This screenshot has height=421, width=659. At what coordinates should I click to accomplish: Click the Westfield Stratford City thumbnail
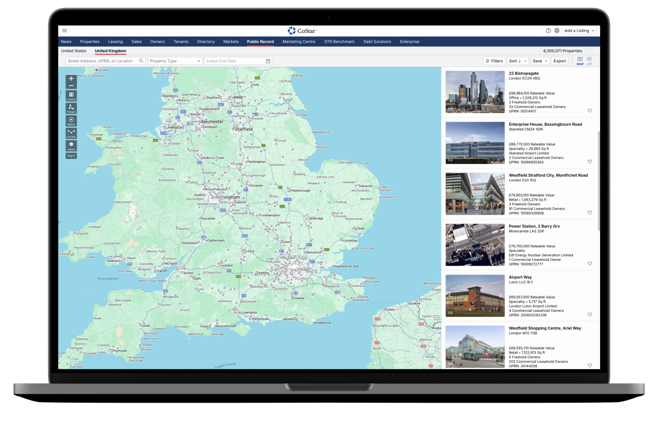pyautogui.click(x=475, y=194)
